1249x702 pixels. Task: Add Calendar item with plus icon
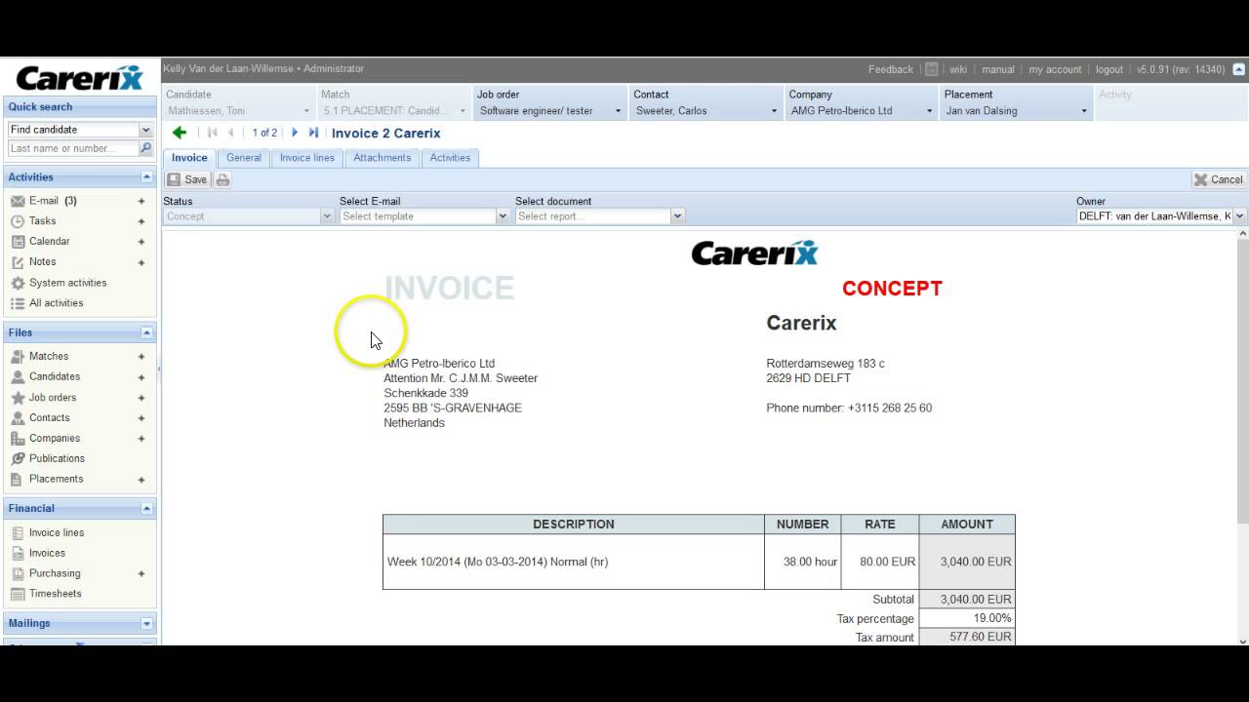(x=141, y=242)
